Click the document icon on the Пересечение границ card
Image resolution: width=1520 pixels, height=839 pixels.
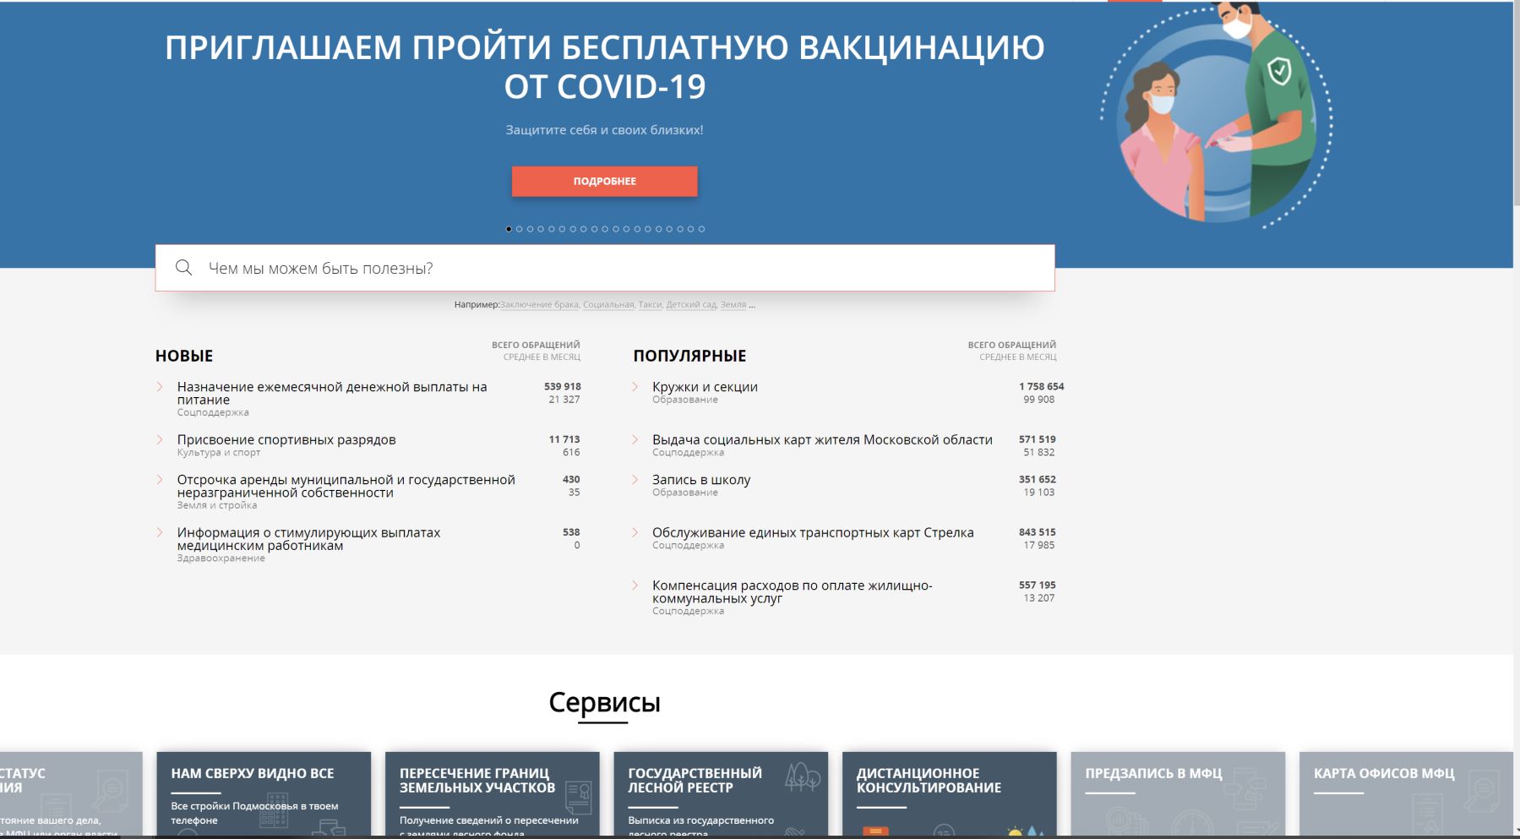tap(579, 796)
